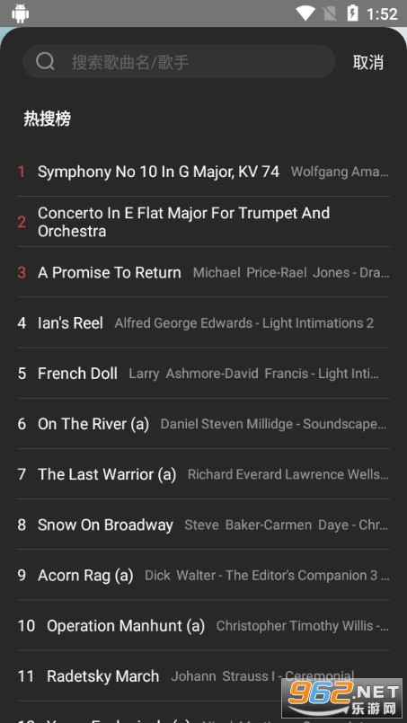
Task: Open Acorn Rag (a) by Dick Walter
Action: click(x=203, y=575)
